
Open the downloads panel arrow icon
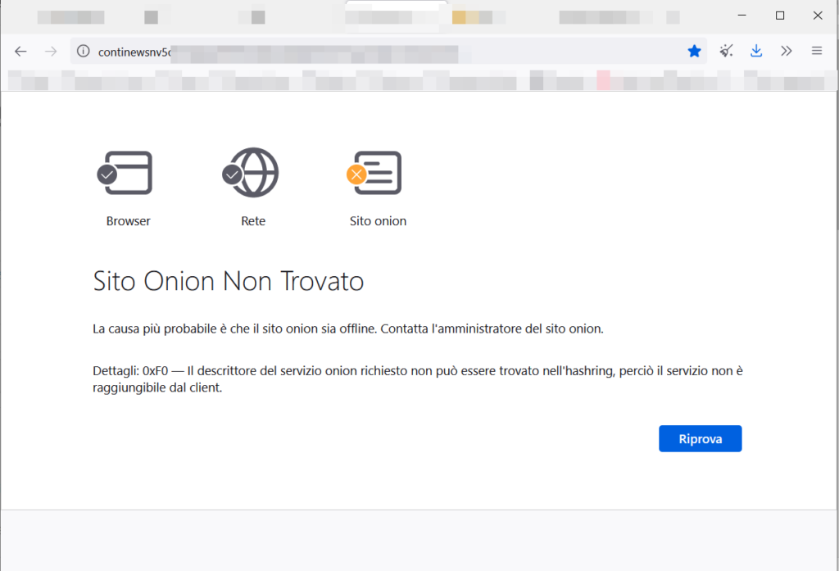click(x=756, y=51)
